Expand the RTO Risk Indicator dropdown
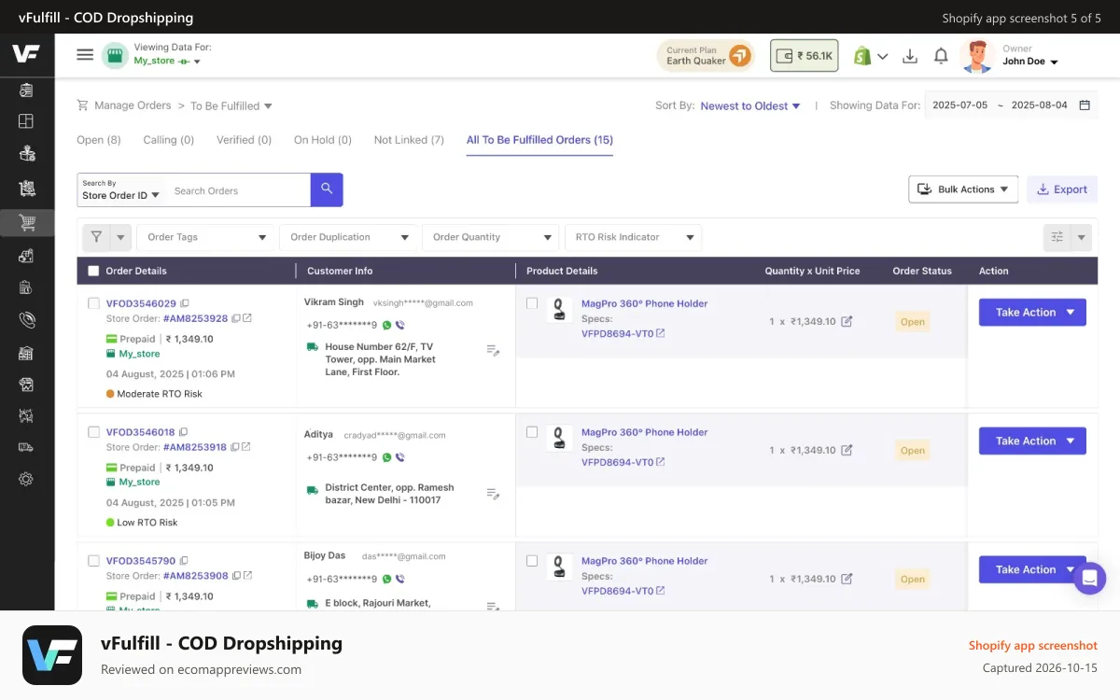1120x700 pixels. tap(634, 237)
